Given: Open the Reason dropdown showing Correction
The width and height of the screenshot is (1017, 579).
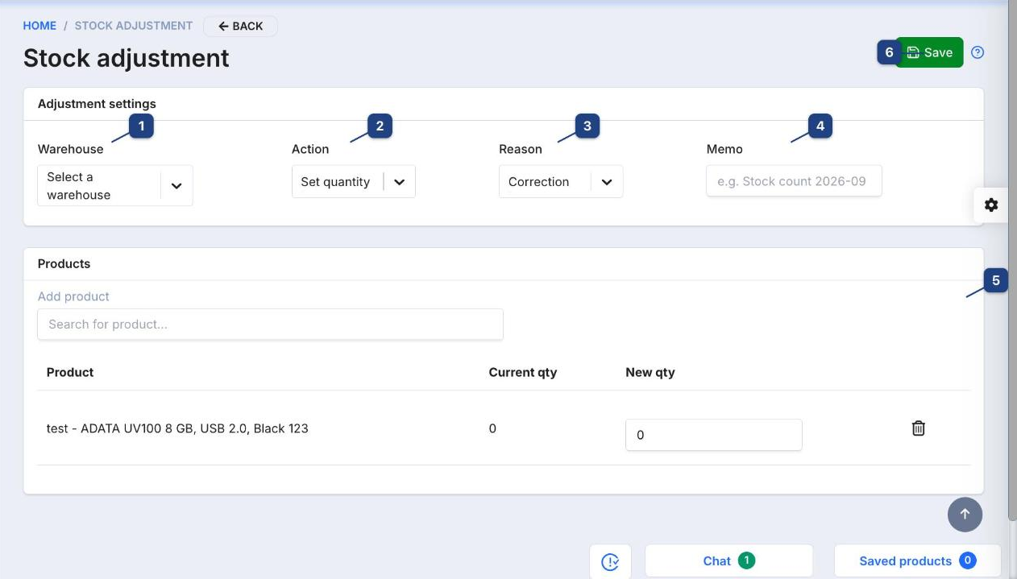Looking at the screenshot, I should 561,182.
